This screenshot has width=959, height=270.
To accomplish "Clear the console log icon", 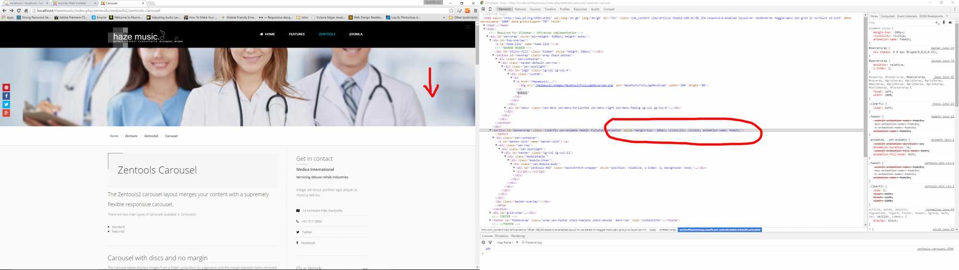I will tap(483, 243).
